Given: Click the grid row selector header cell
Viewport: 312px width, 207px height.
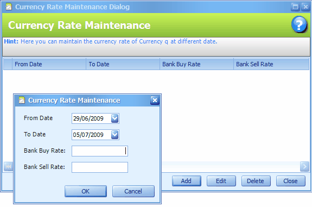Looking at the screenshot, I should click(x=8, y=64).
